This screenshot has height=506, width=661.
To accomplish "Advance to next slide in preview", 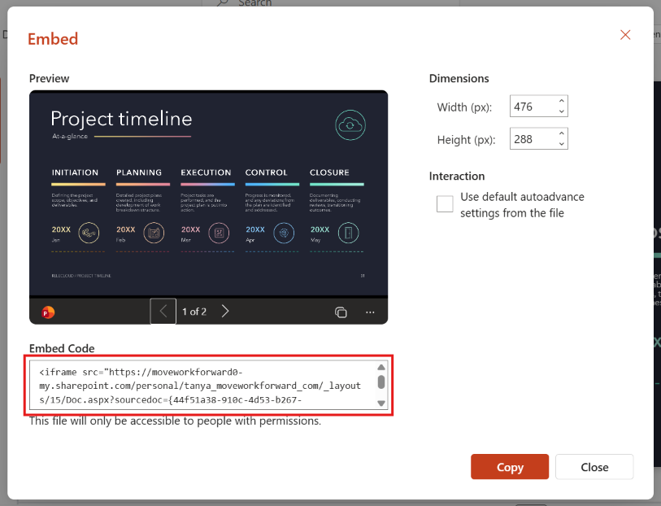I will tap(225, 312).
